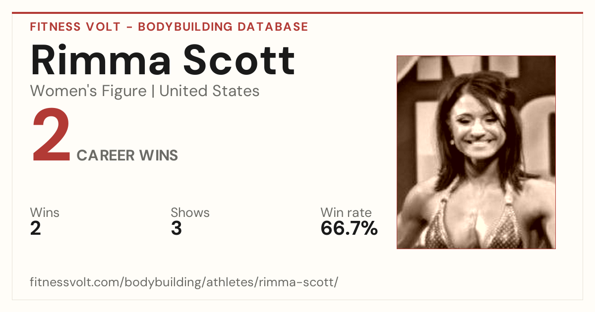This screenshot has height=312, width=595.
Task: Select the Shows stat label
Action: tap(190, 213)
